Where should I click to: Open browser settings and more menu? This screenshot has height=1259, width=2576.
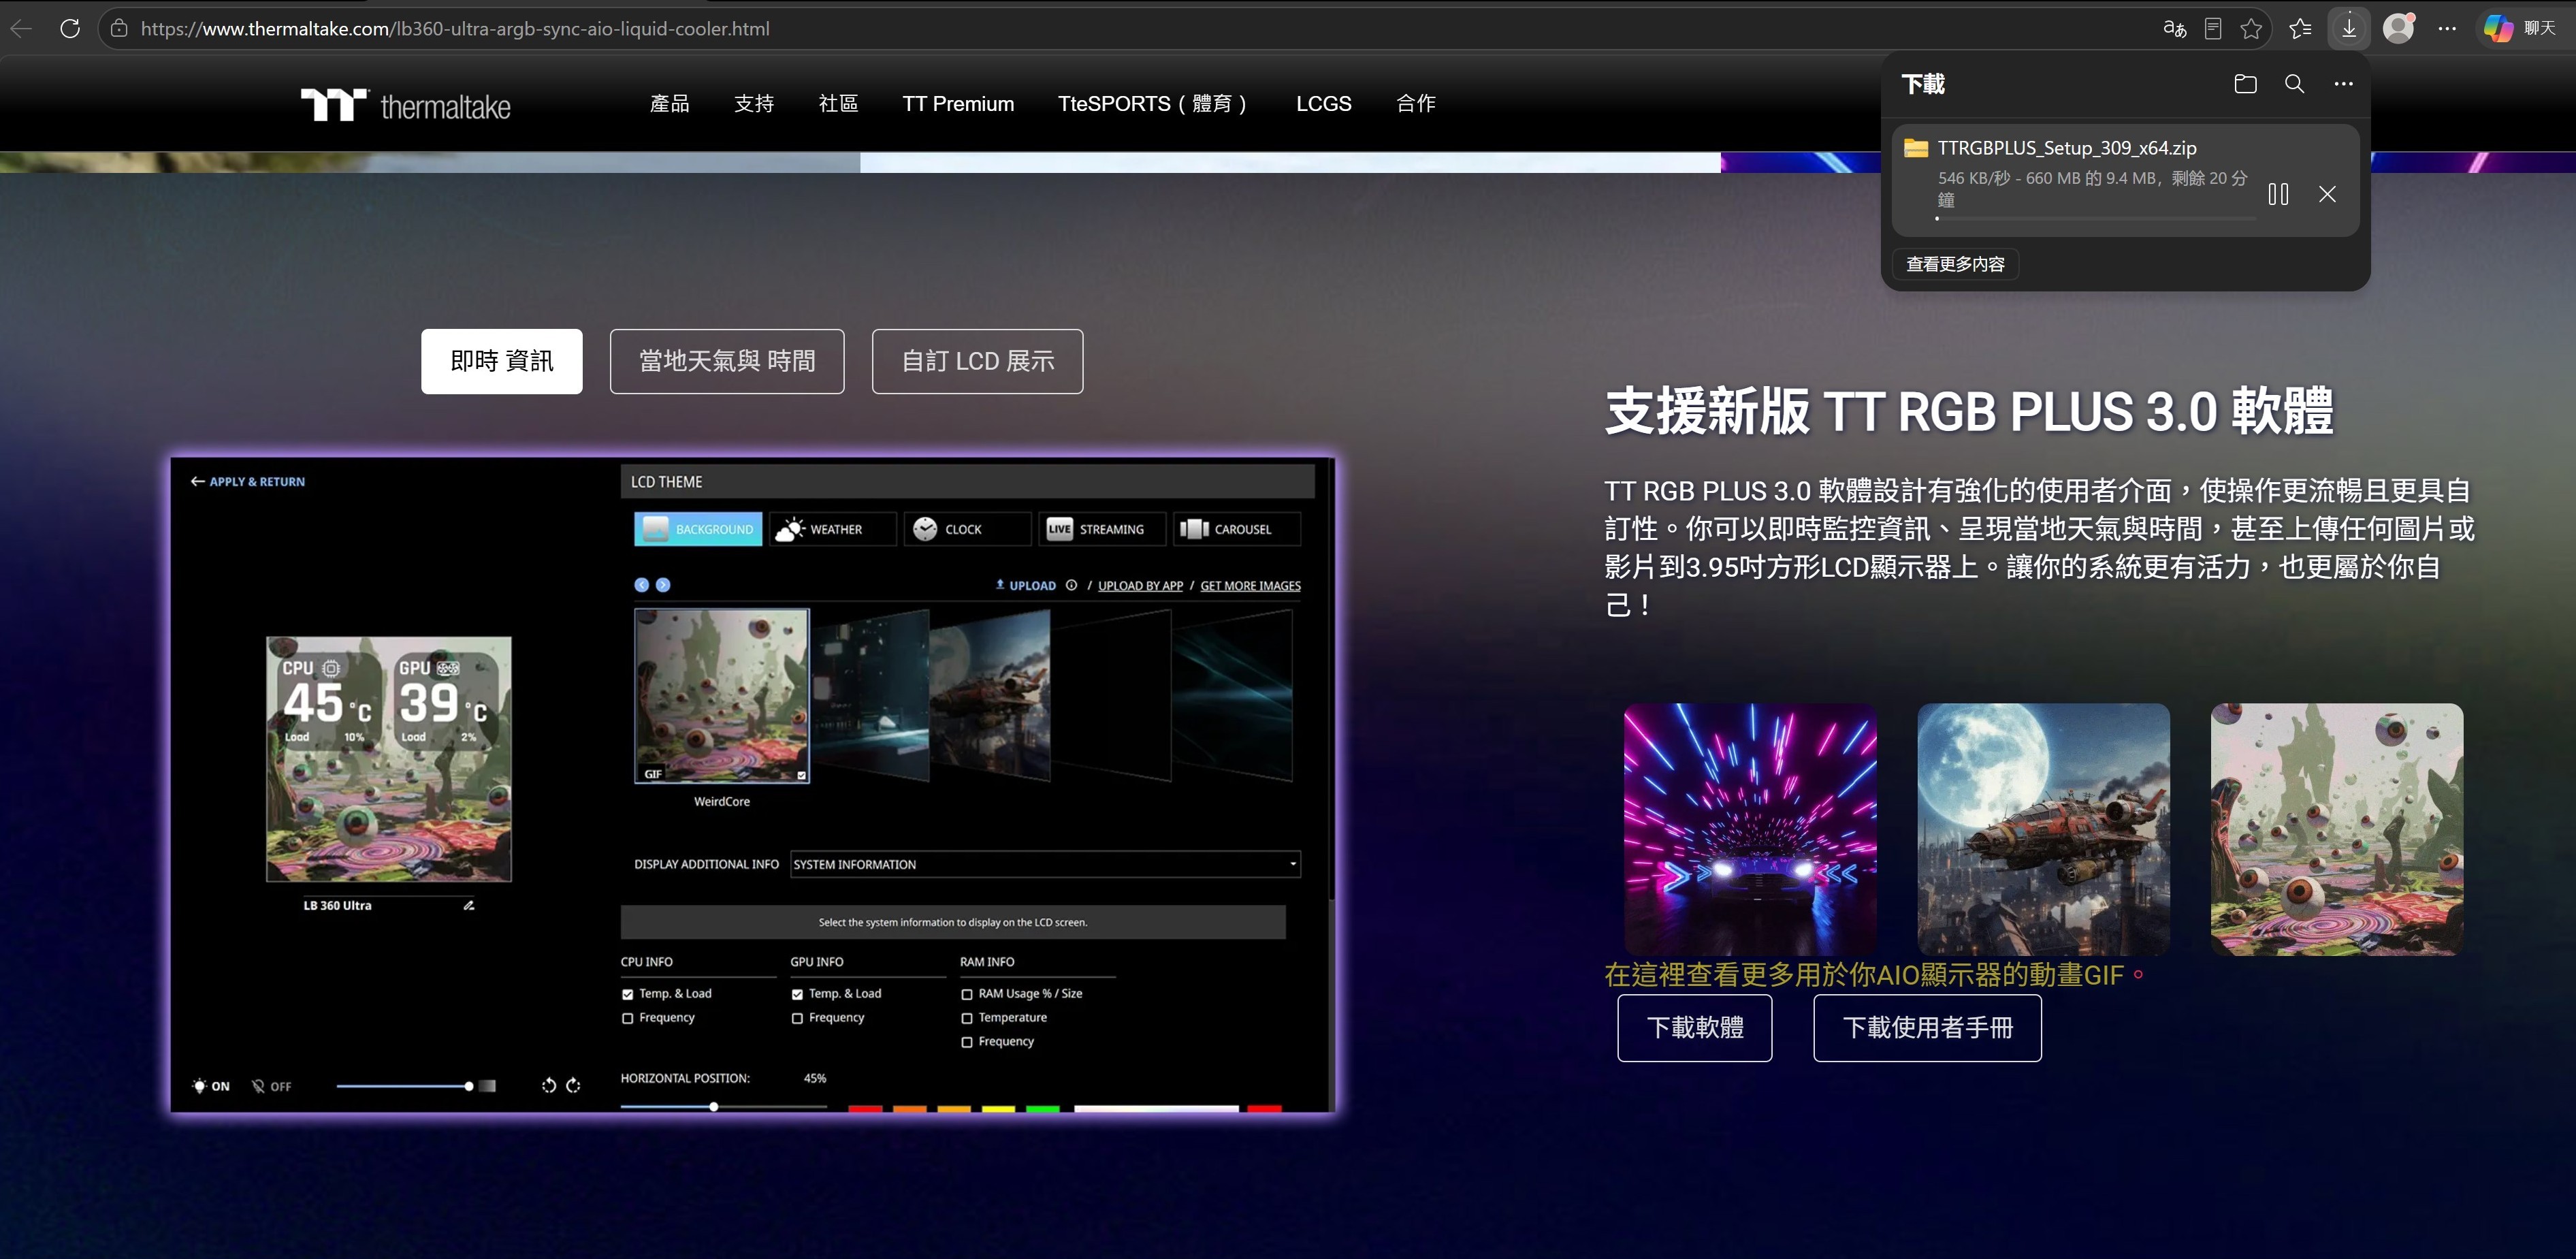point(2447,28)
